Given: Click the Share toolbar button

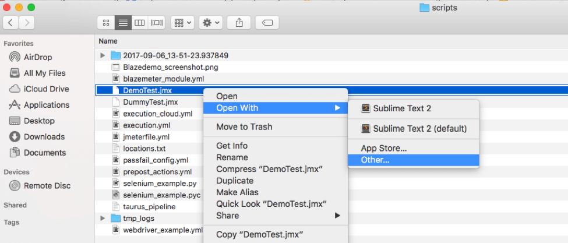Looking at the screenshot, I should click(x=239, y=23).
